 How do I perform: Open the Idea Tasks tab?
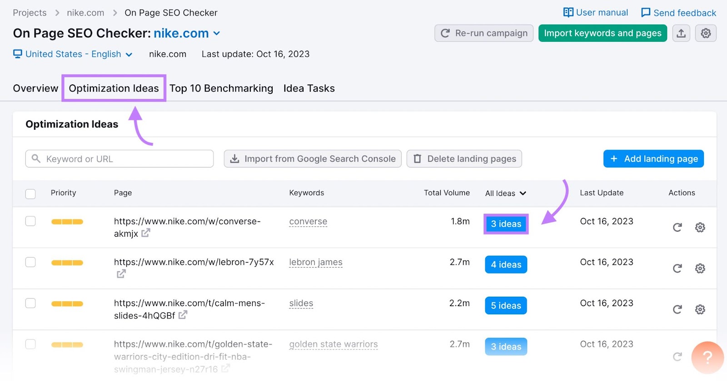click(x=309, y=88)
